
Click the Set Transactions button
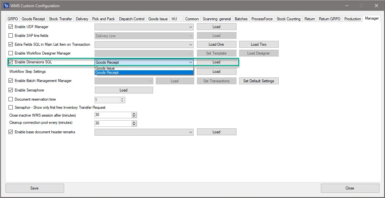pos(216,81)
